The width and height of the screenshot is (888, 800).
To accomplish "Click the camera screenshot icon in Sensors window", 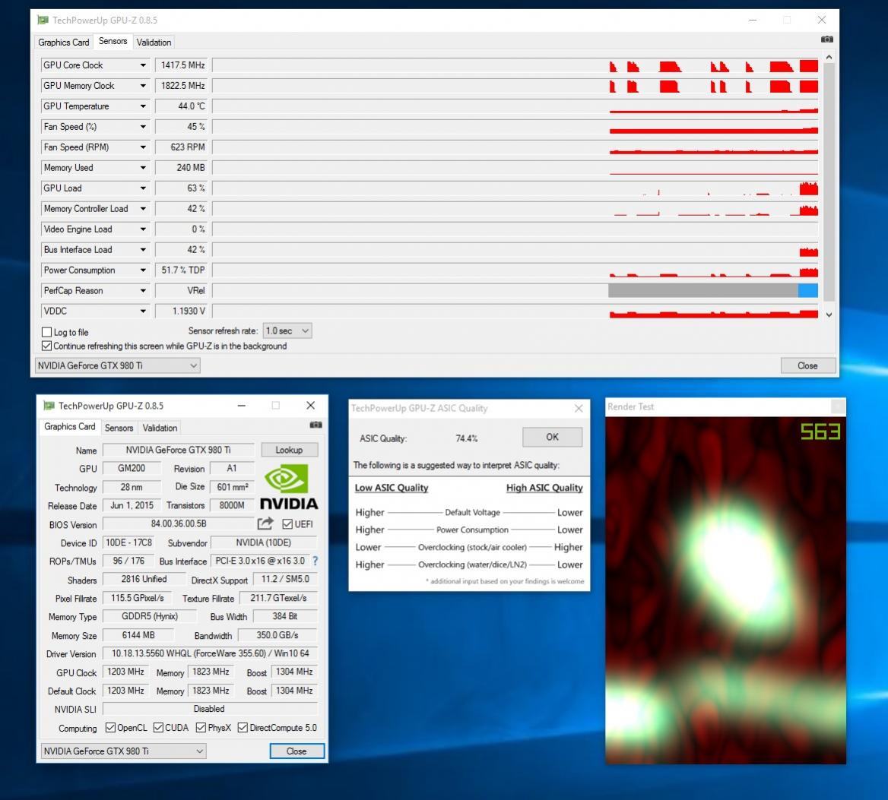I will coord(826,39).
